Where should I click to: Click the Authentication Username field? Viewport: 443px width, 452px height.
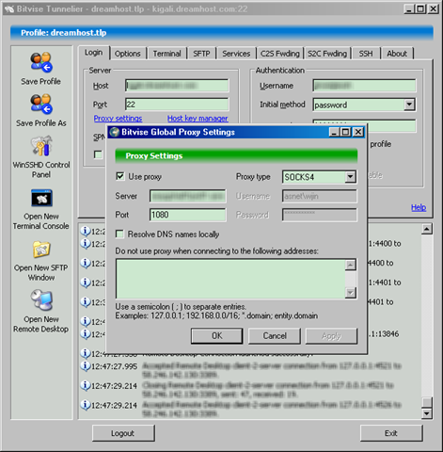[x=364, y=86]
